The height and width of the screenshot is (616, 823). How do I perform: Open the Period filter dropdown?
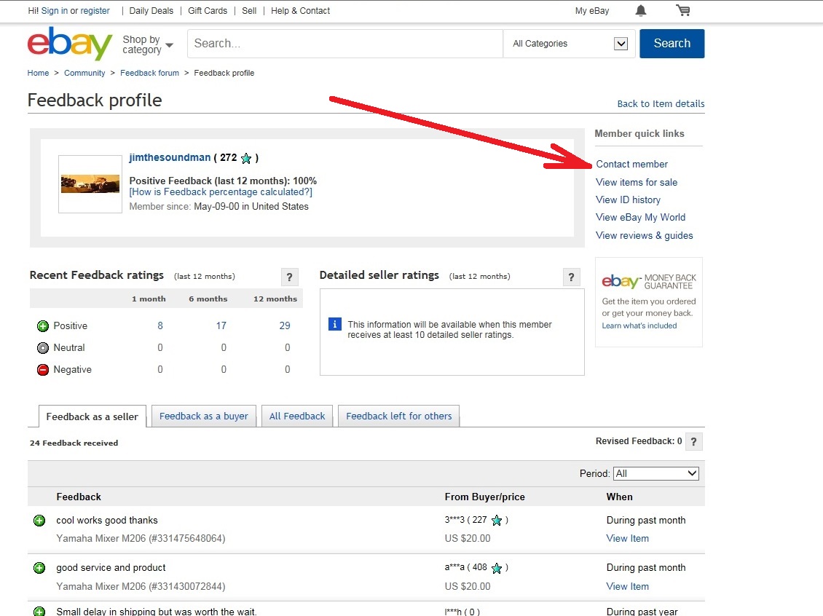coord(656,473)
